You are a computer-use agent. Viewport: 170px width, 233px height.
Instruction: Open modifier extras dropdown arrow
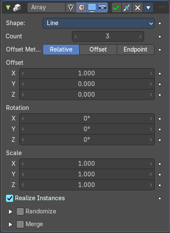pyautogui.click(x=148, y=7)
